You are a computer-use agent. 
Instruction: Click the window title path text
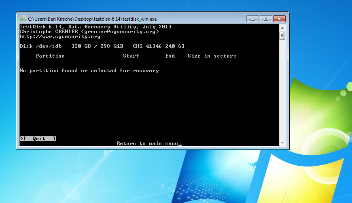(92, 19)
